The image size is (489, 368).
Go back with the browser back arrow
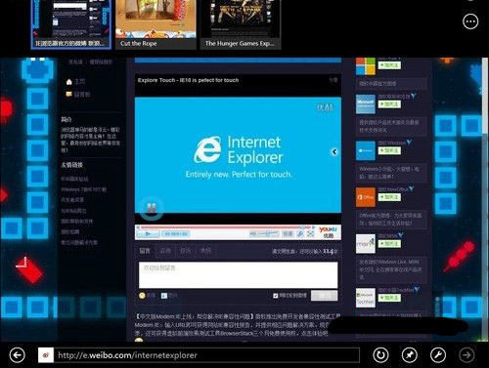[18, 354]
